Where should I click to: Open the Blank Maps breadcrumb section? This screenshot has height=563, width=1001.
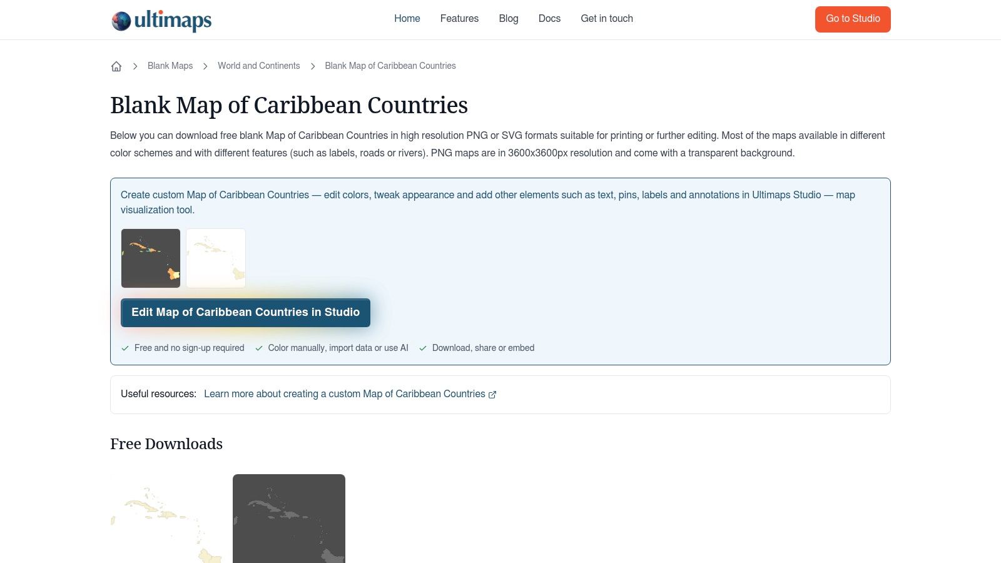(170, 66)
